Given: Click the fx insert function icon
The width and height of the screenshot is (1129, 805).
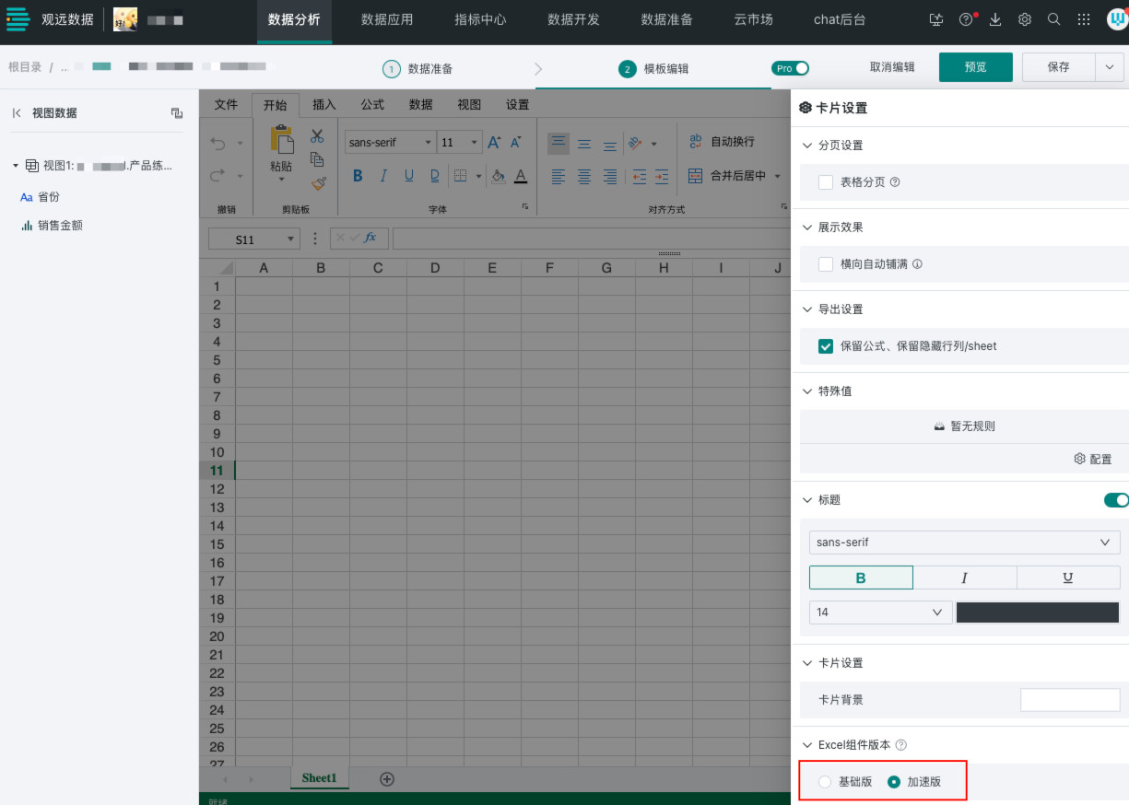Looking at the screenshot, I should (x=370, y=238).
